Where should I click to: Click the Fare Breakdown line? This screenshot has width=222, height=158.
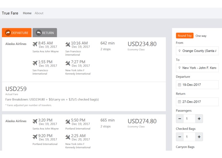click(x=52, y=99)
